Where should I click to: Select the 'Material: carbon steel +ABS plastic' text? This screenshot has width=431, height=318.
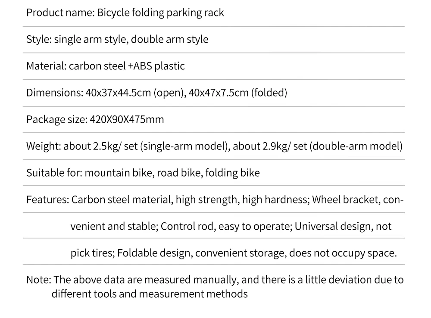pos(105,66)
